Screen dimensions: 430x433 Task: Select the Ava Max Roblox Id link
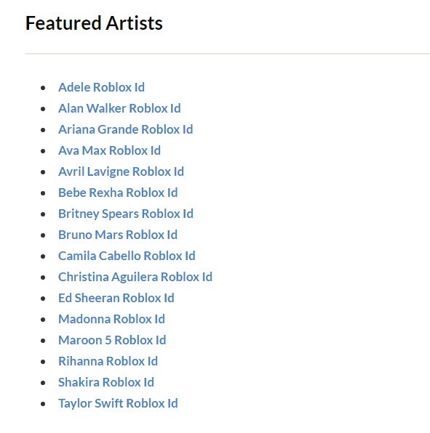(x=110, y=150)
